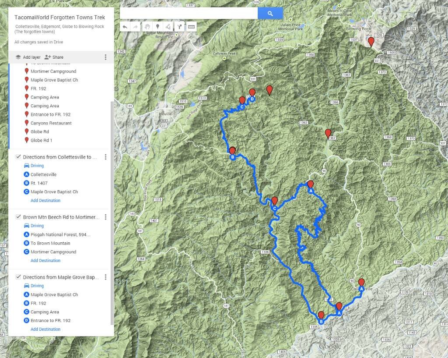
Task: Click into the map search field
Action: (189, 14)
